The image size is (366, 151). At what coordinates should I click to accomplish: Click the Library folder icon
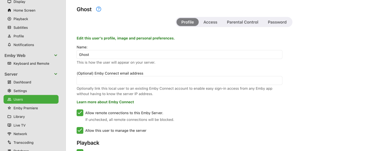click(9, 117)
